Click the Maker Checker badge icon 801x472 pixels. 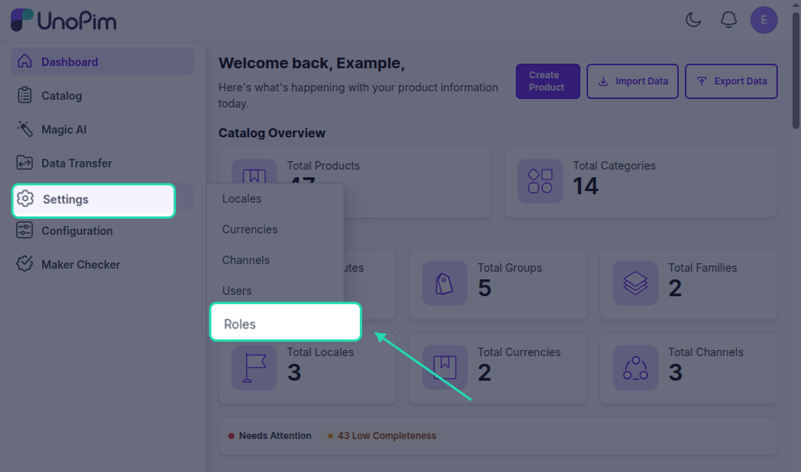point(25,264)
